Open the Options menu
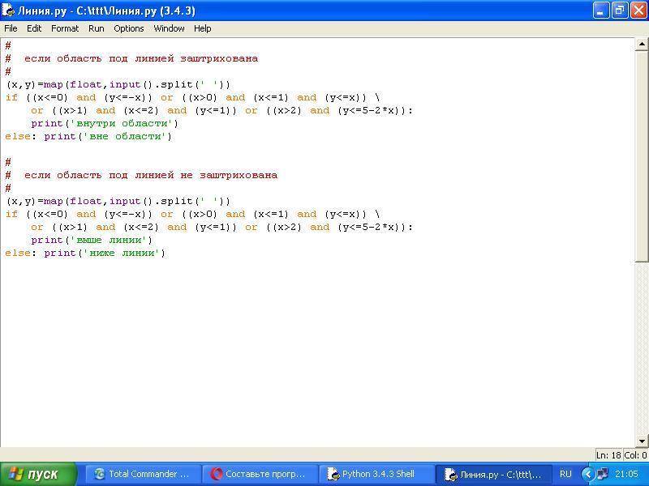Image resolution: width=649 pixels, height=486 pixels. 129,28
